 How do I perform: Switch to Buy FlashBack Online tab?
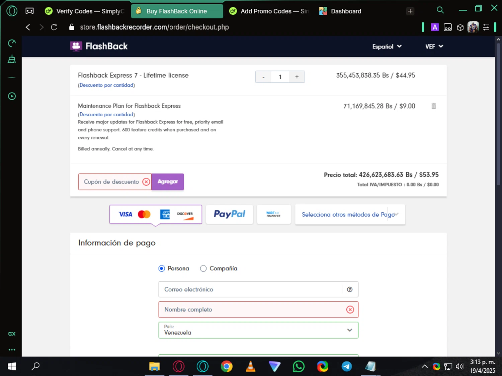pos(177,11)
